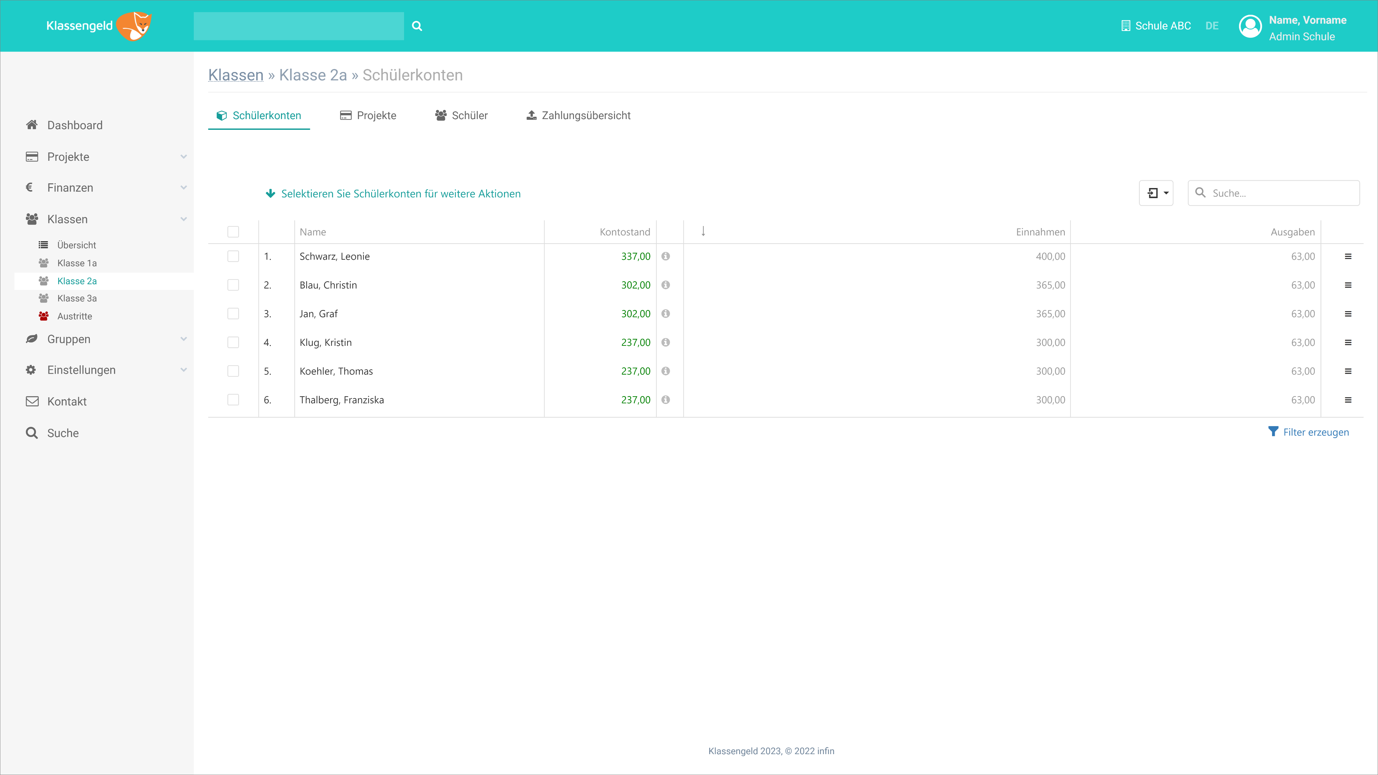Click the Klassen breadcrumb link
This screenshot has height=775, width=1378.
click(235, 75)
